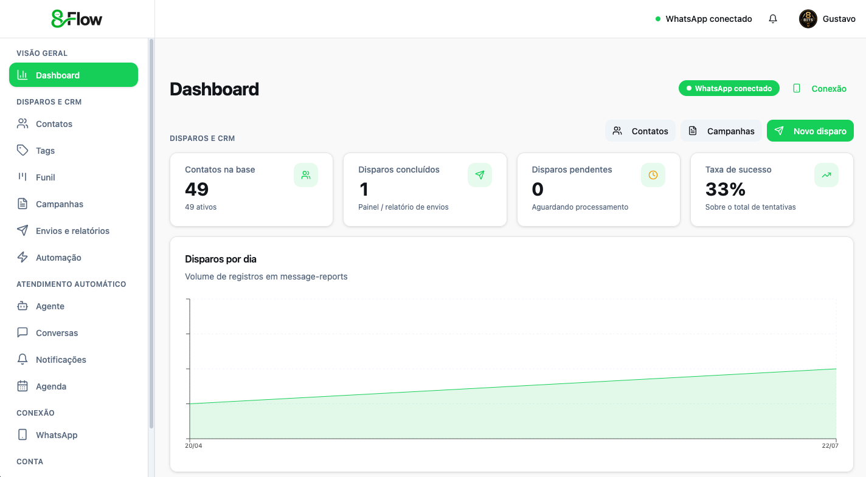The height and width of the screenshot is (477, 866).
Task: Select Agente in the sidebar
Action: [74, 306]
